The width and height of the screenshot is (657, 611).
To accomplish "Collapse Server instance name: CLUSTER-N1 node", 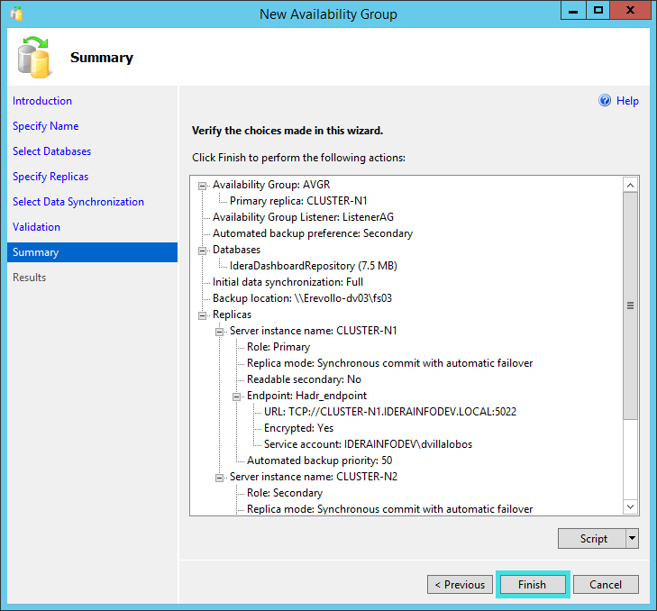I will [x=220, y=332].
